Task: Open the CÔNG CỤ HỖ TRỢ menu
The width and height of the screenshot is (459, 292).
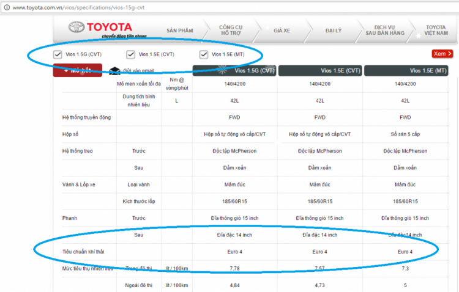Action: coord(231,30)
